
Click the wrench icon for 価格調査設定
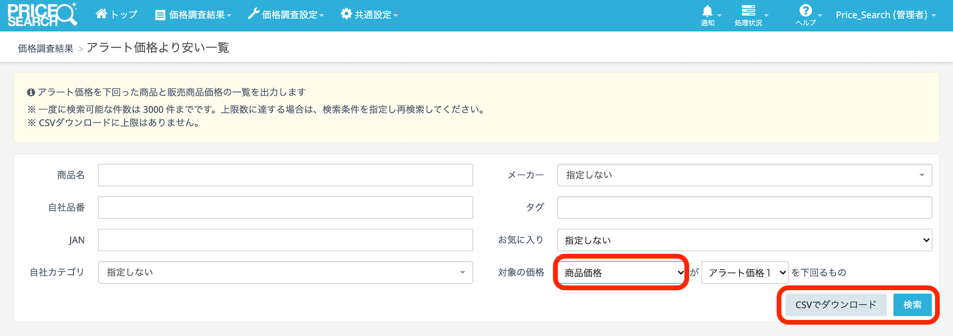(x=254, y=14)
